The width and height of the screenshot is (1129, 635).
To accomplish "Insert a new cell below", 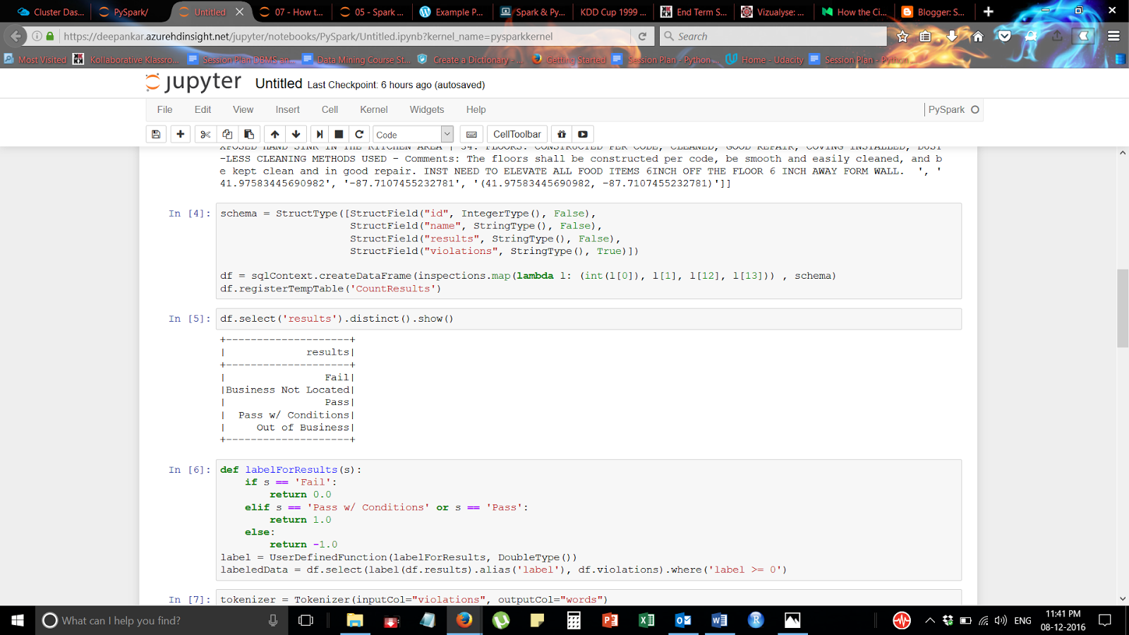I will pyautogui.click(x=181, y=134).
